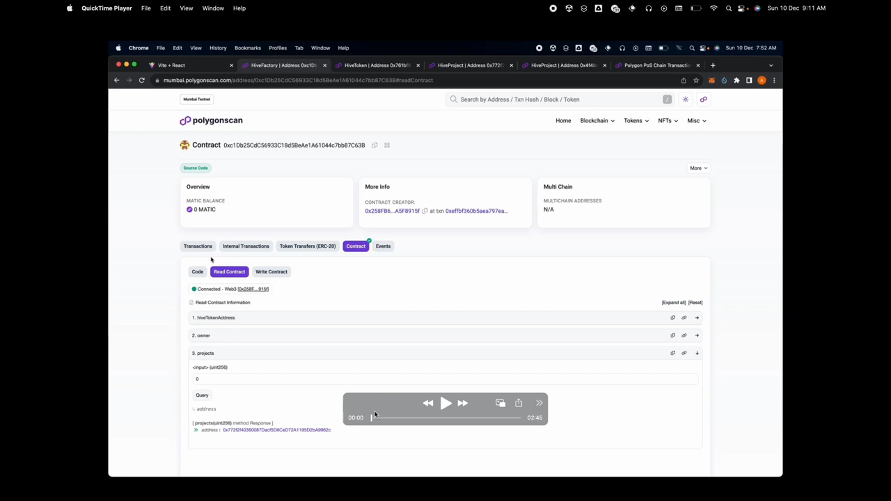Click Reset link
891x501 pixels.
(695, 303)
